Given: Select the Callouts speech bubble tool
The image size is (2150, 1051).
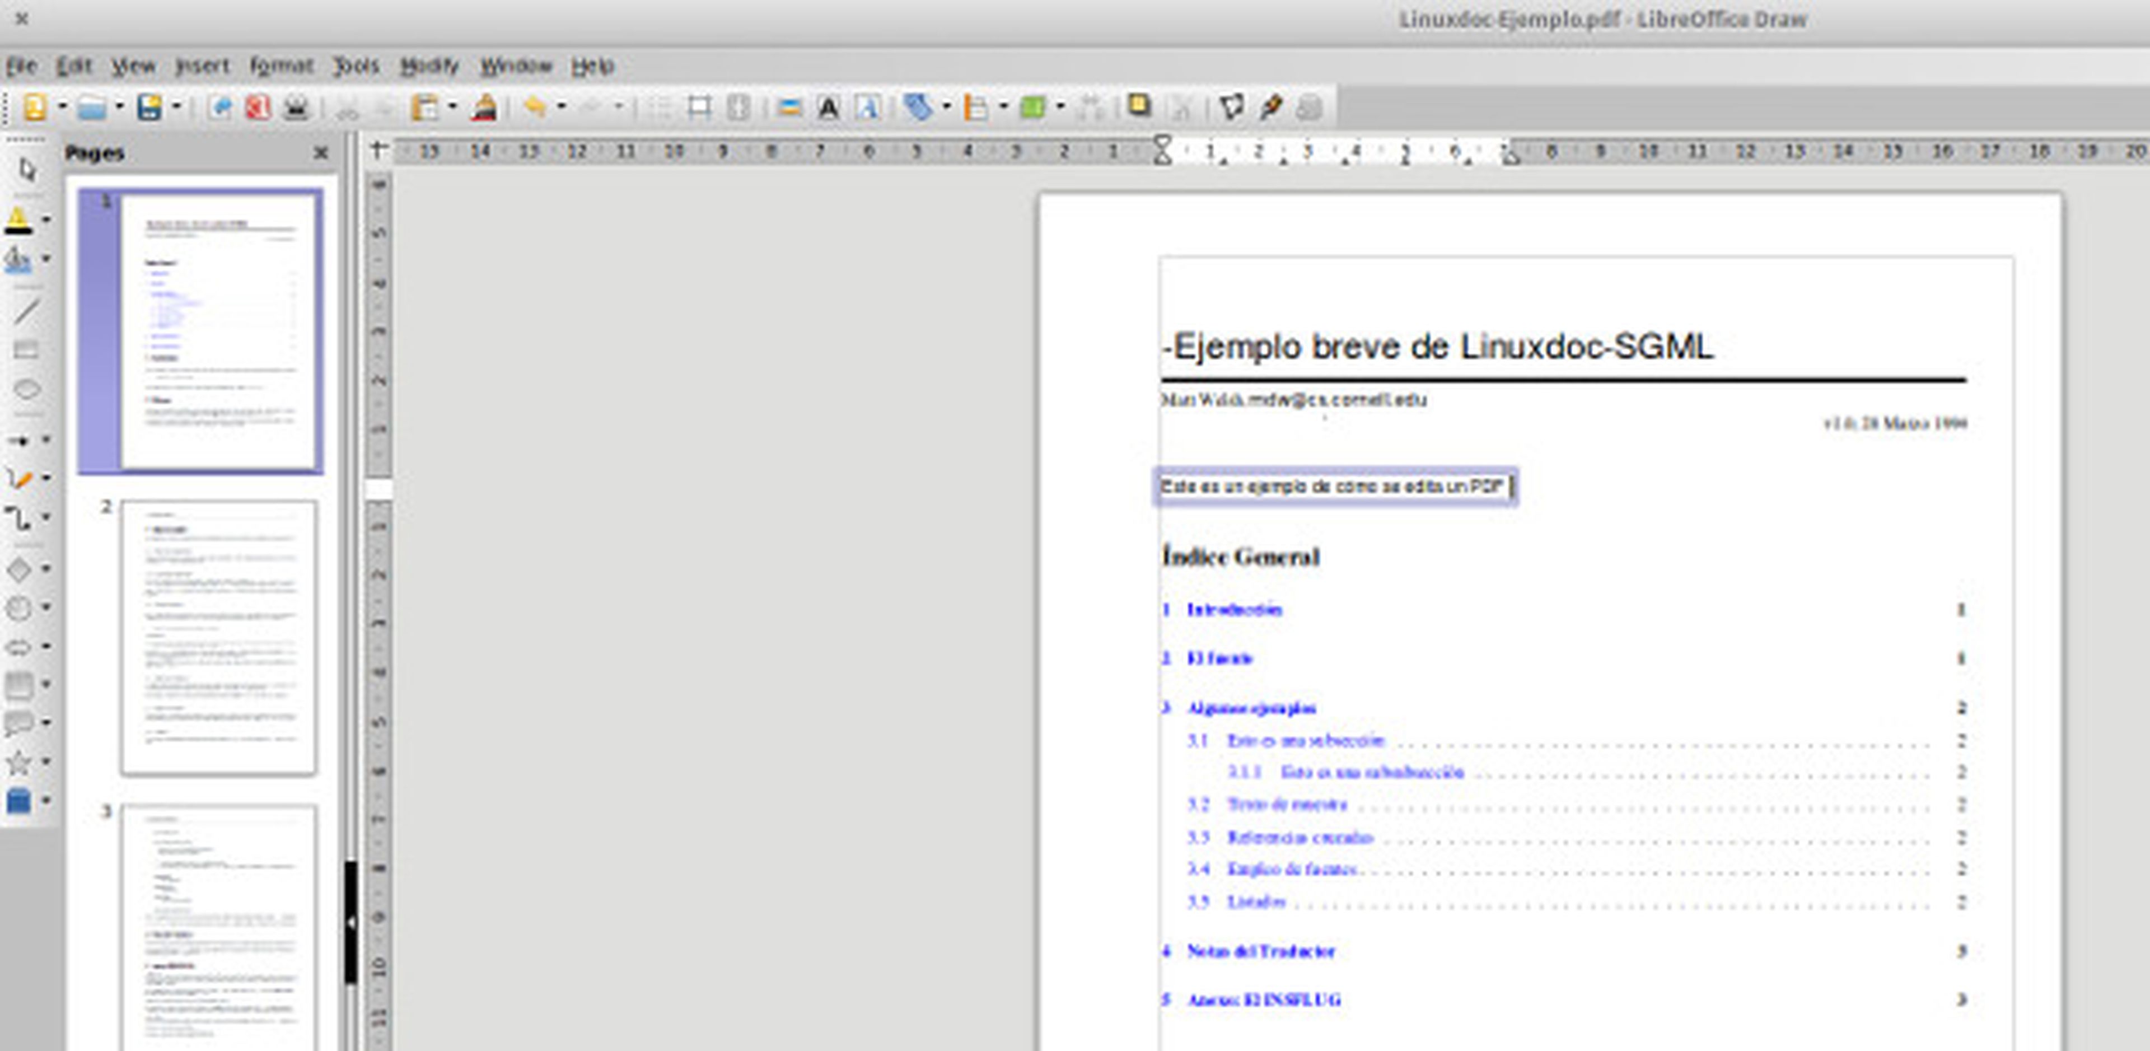Looking at the screenshot, I should (x=18, y=724).
